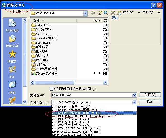Search the web with the globe magnifier icon

pos(106,13)
